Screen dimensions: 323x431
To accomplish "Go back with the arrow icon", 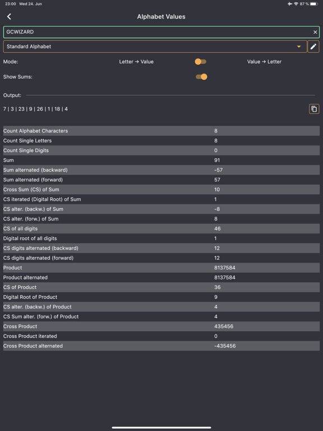I will click(9, 16).
